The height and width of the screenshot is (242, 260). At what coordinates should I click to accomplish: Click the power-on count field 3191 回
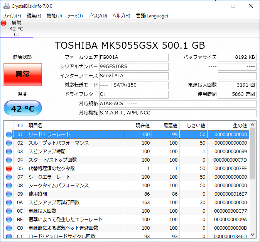pos(237,85)
